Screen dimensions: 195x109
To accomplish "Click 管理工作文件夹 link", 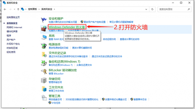I will [56, 91].
